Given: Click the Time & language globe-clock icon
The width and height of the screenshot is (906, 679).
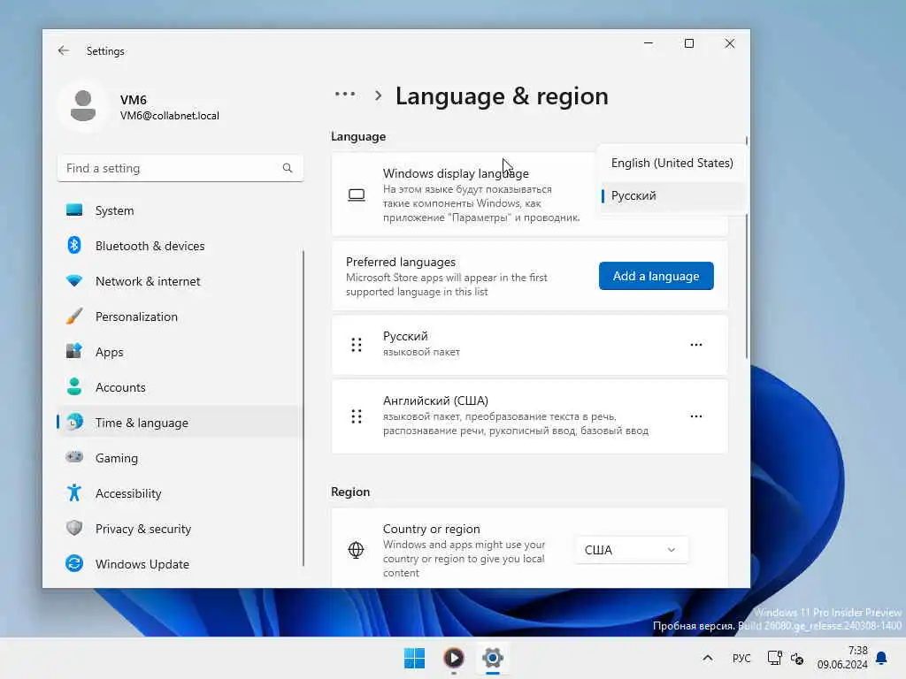Looking at the screenshot, I should pos(74,422).
